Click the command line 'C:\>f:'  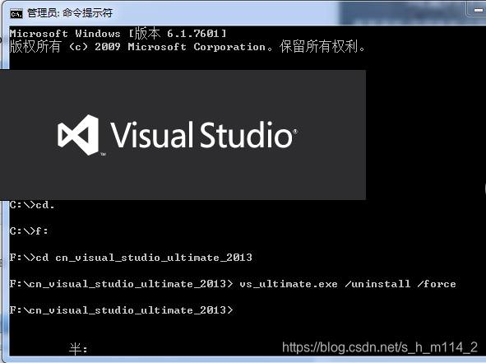click(x=29, y=231)
